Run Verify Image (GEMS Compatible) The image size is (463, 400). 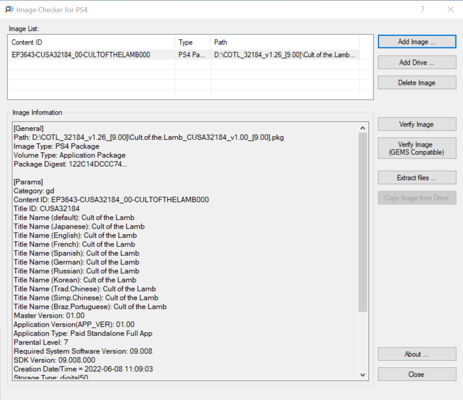[417, 148]
